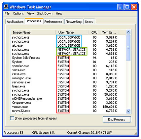Click the process list scrollbar thumb
The width and height of the screenshot is (141, 139).
click(x=128, y=48)
